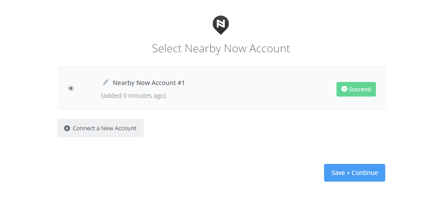Click the Nearby Now pin logo
This screenshot has width=442, height=198.
(221, 25)
